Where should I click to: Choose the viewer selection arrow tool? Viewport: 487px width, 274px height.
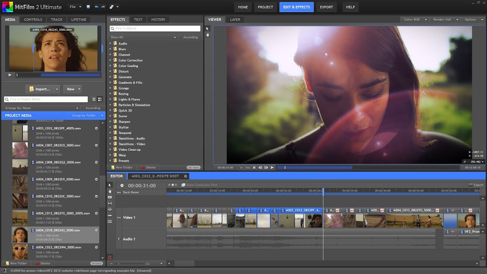207,29
